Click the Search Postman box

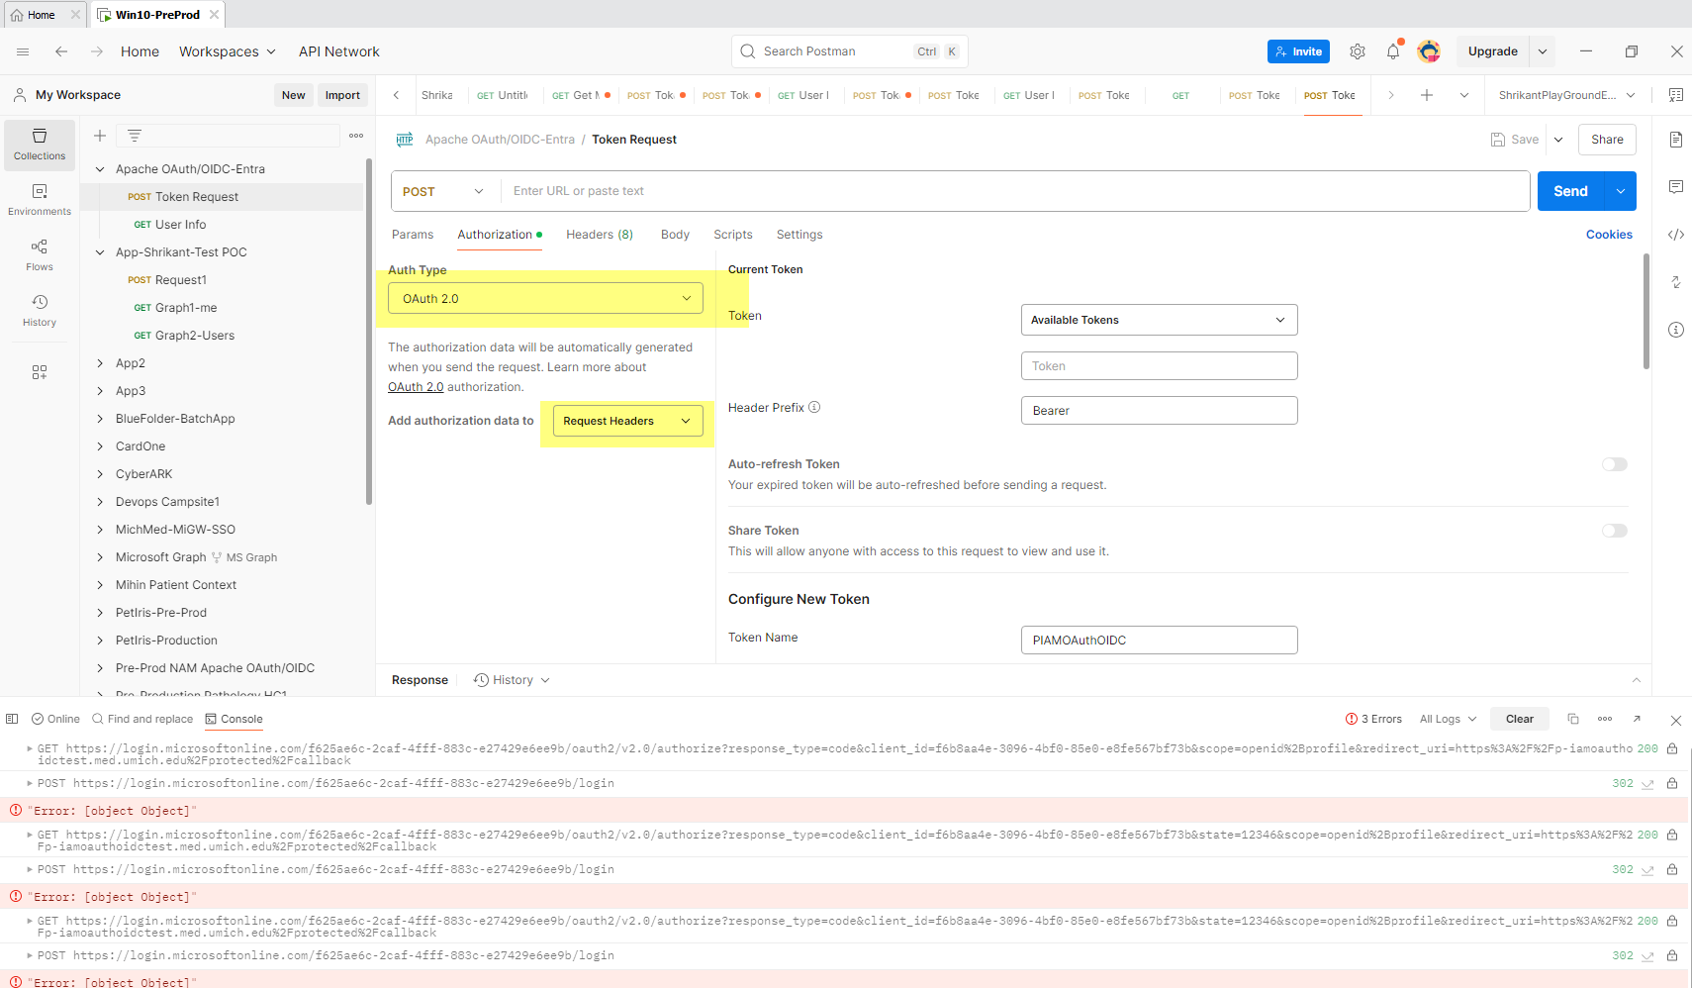pos(849,51)
